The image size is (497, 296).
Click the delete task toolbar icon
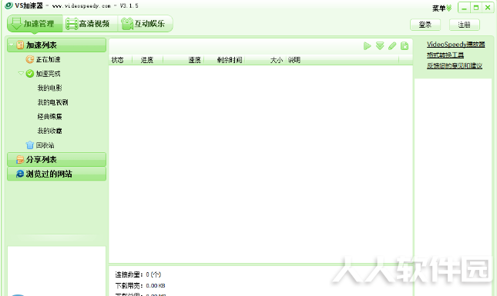coord(405,46)
